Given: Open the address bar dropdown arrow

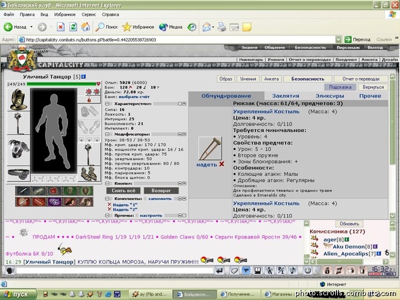Looking at the screenshot, I should pos(338,39).
